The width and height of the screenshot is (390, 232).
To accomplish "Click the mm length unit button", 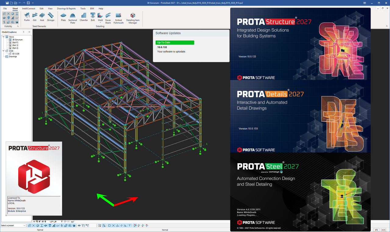I will click(384, 230).
